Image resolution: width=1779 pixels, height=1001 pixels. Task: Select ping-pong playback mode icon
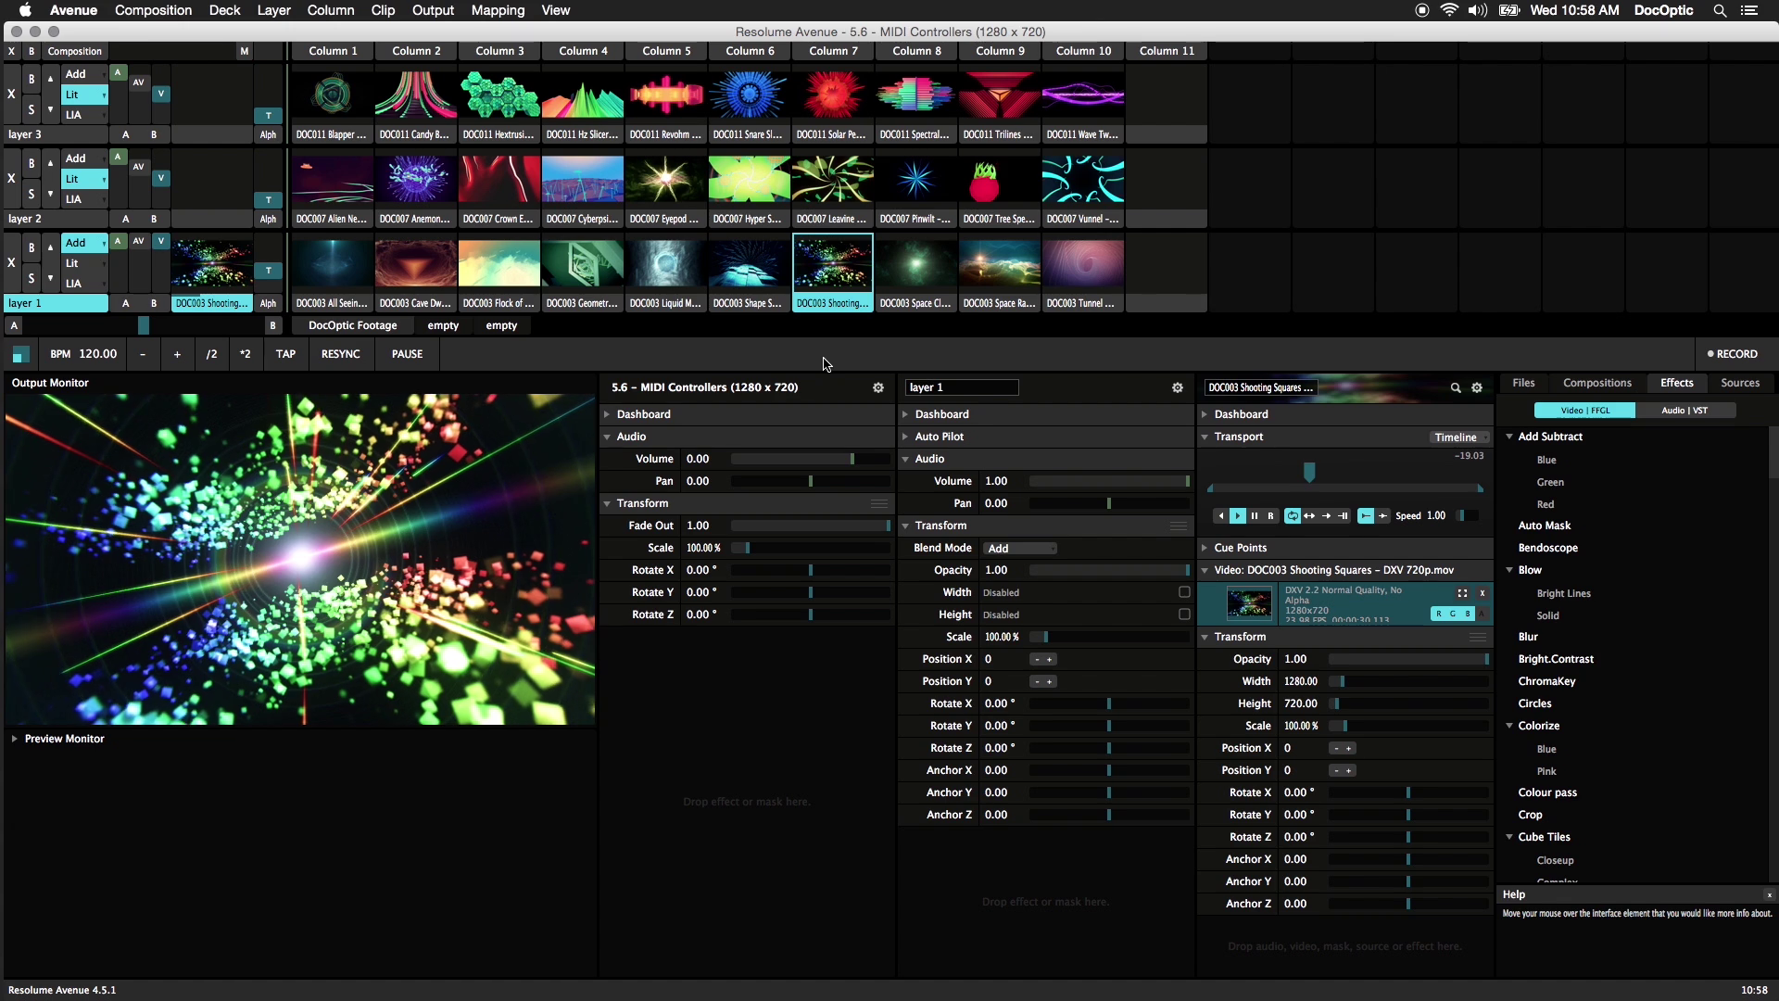pos(1309,515)
